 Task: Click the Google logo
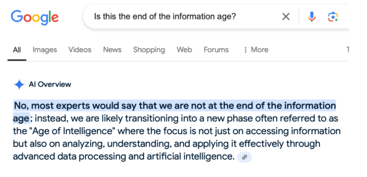(x=34, y=17)
